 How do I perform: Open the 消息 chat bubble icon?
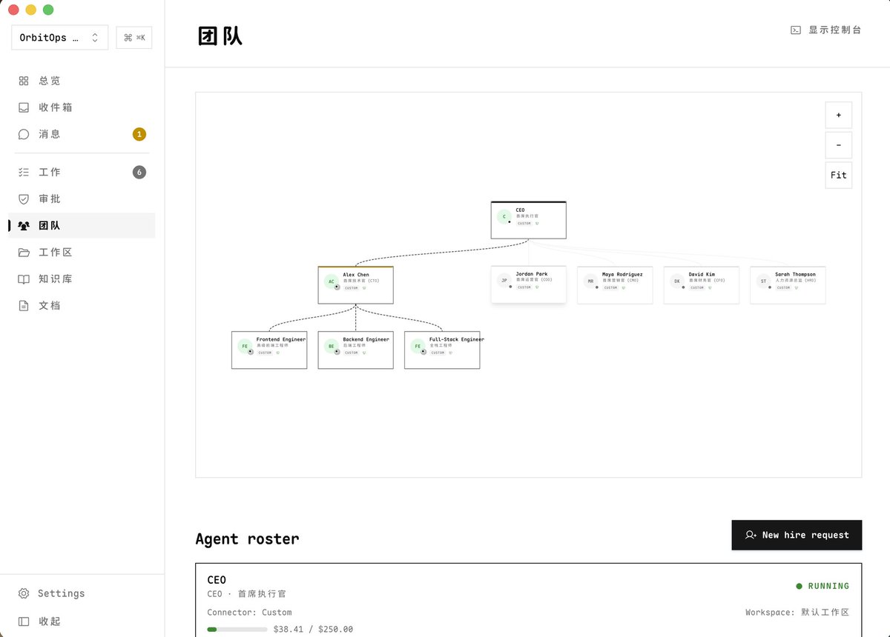tap(24, 134)
